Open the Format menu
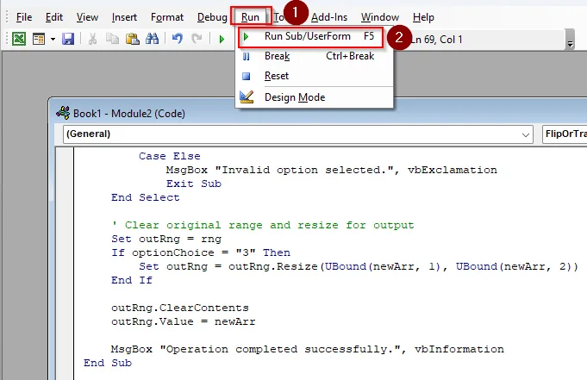 [x=167, y=17]
